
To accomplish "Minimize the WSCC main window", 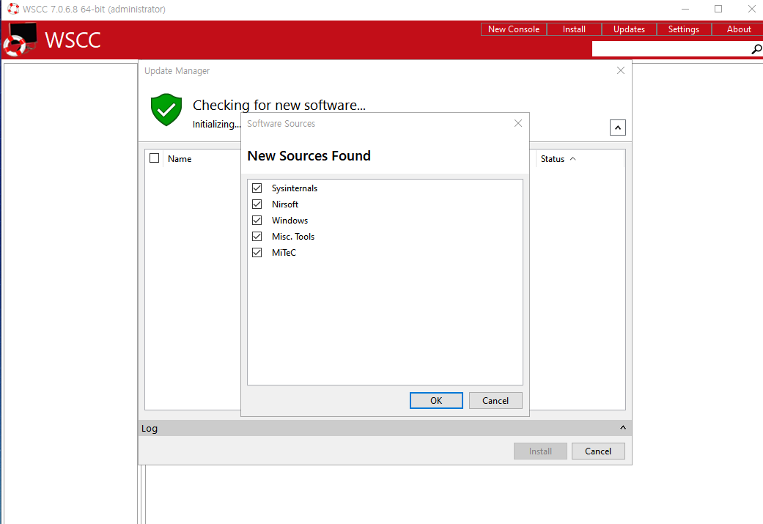I will tap(685, 9).
